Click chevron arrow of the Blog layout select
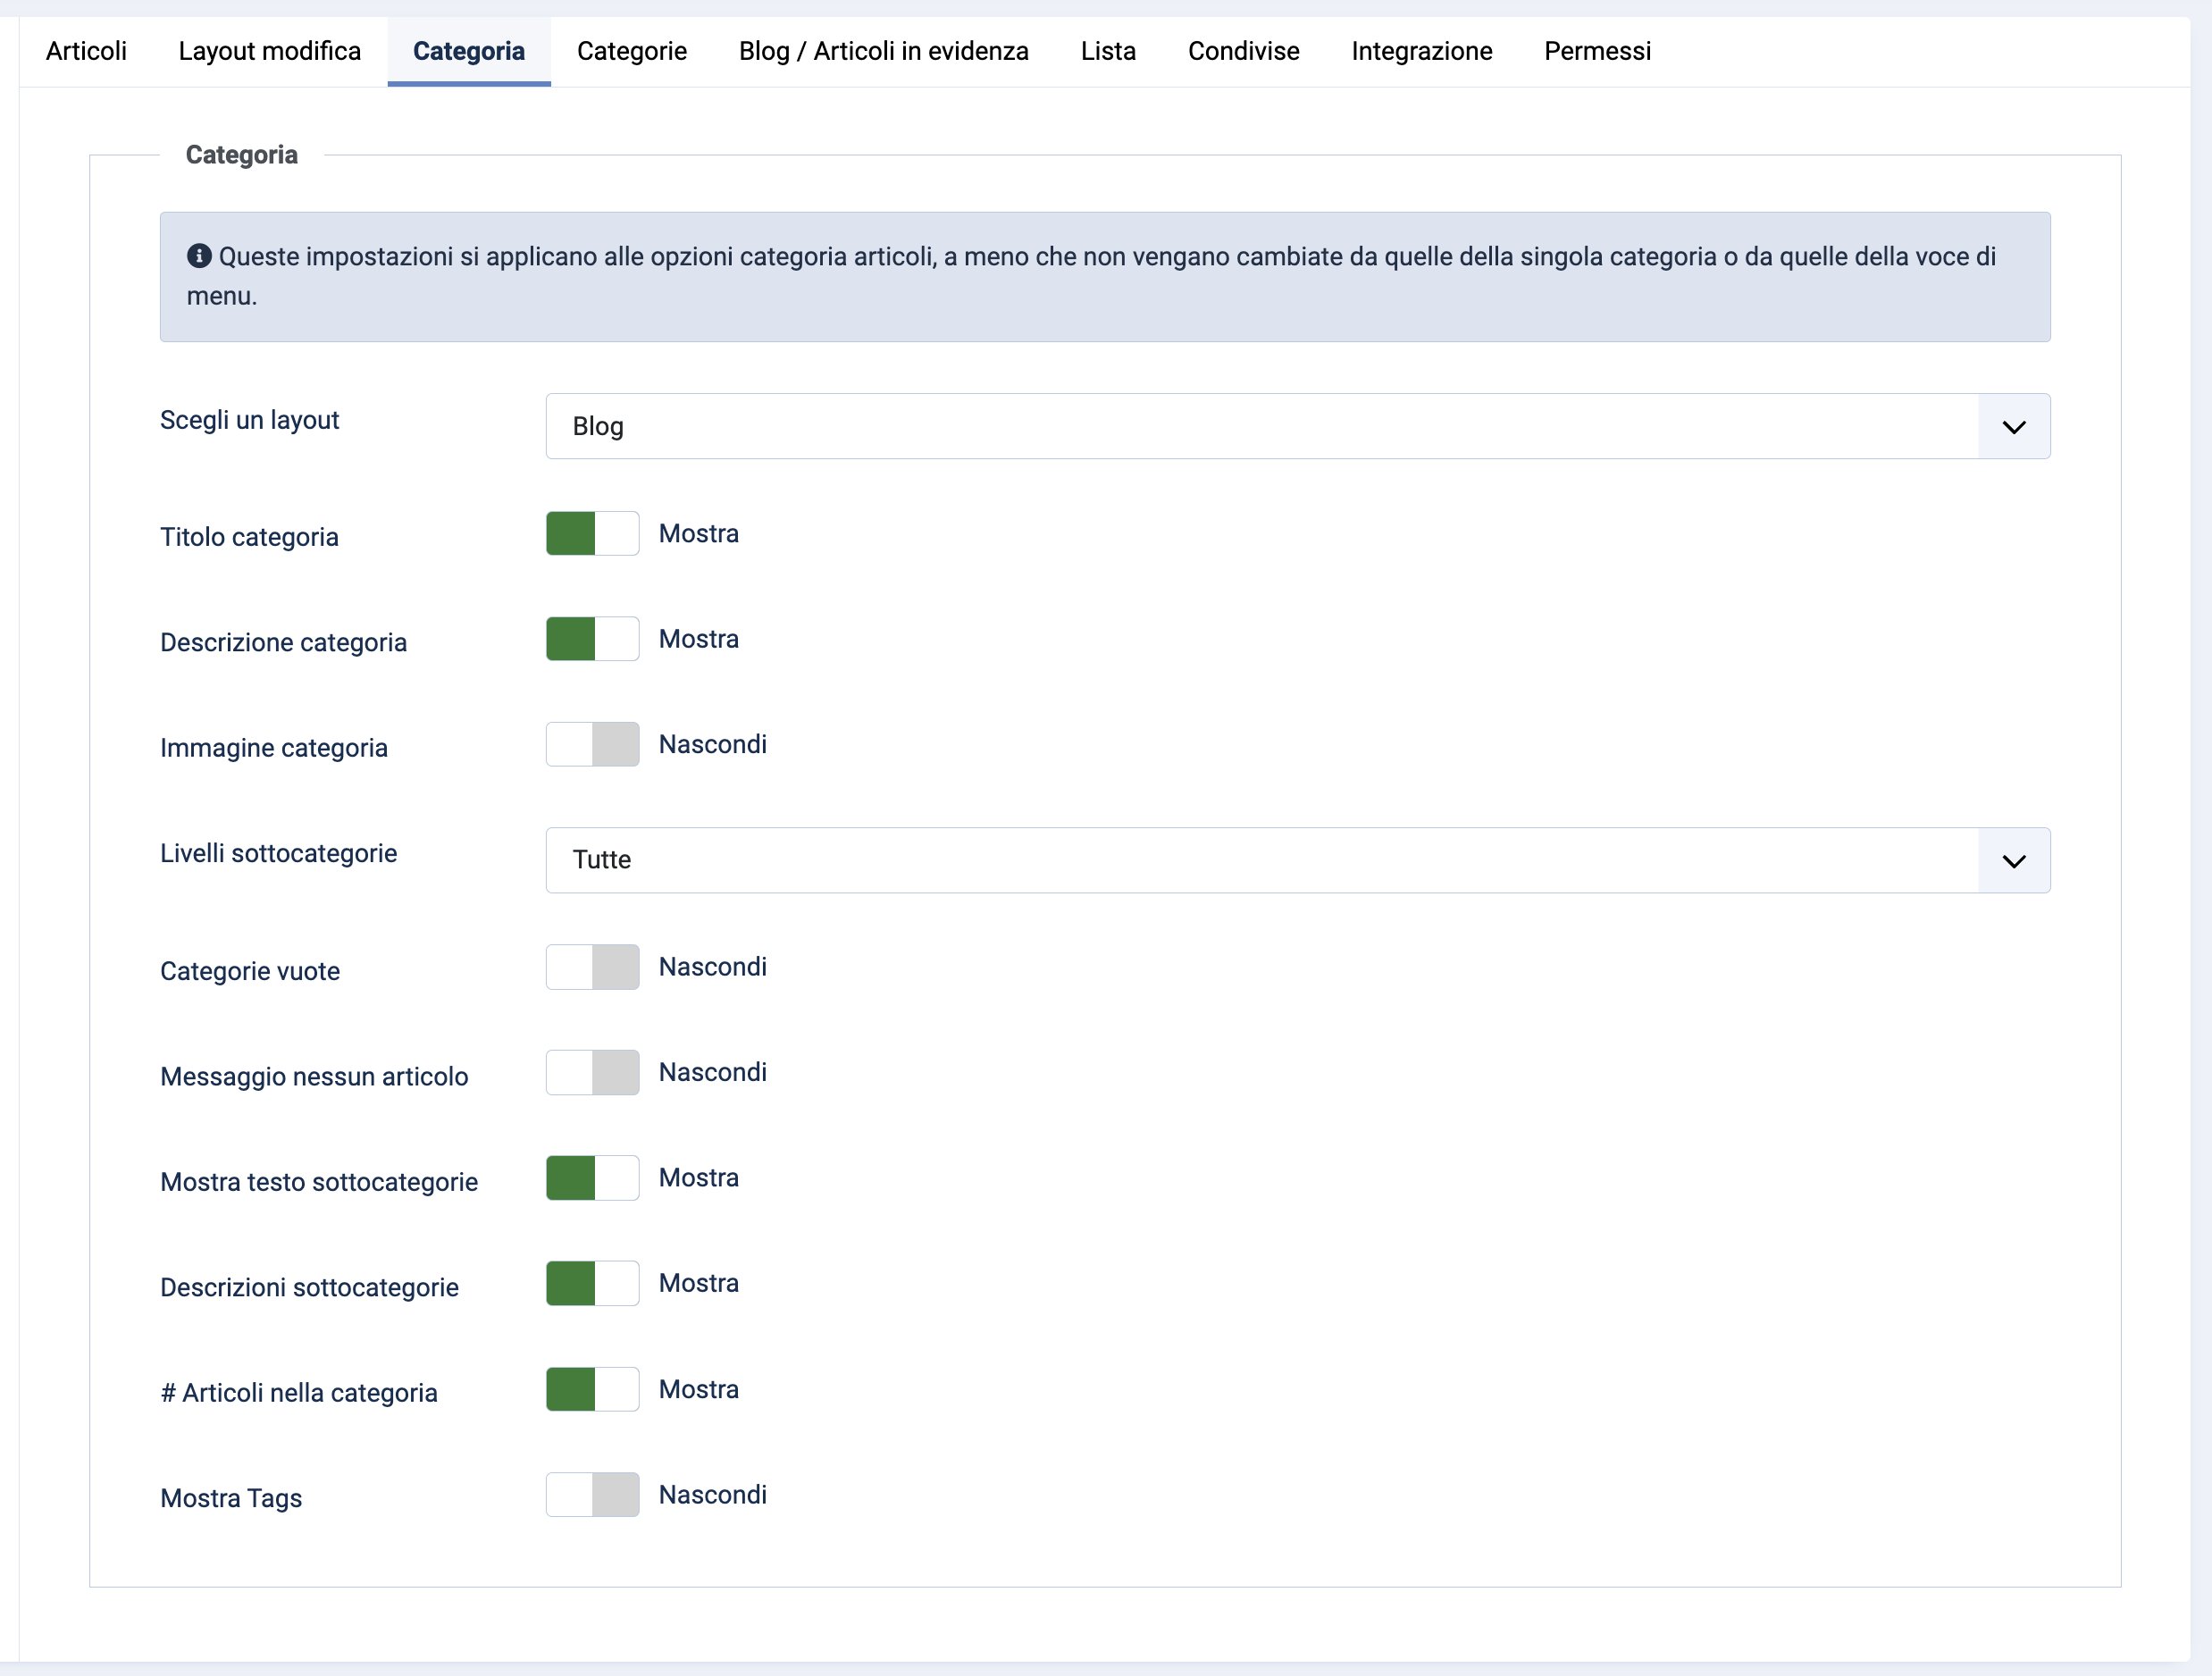Viewport: 2212px width, 1676px height. 2014,427
